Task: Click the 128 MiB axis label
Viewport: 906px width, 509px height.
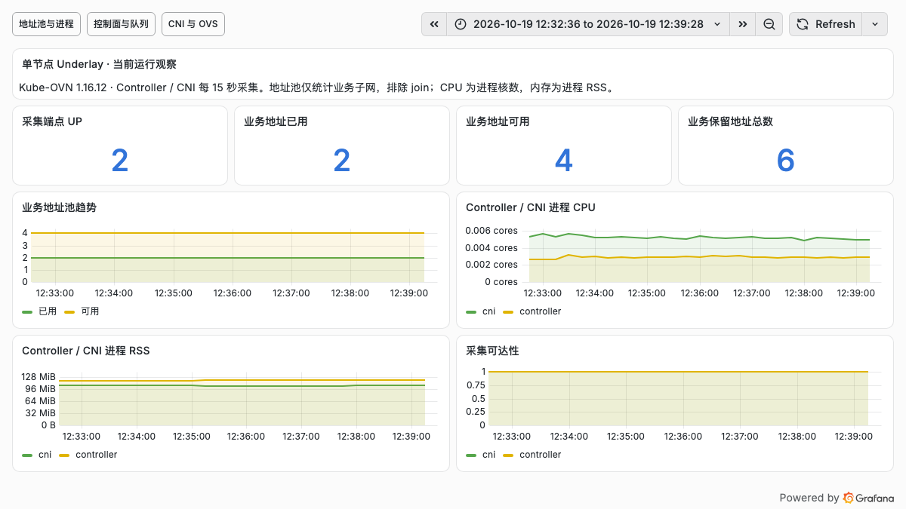Action: [39, 376]
